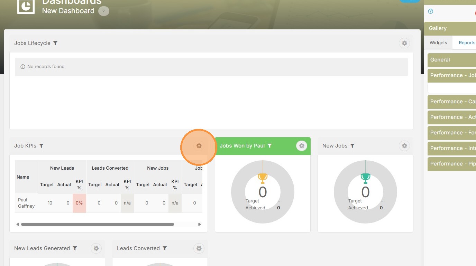The height and width of the screenshot is (266, 476).
Task: Click the Job KPIs widget title
Action: tap(25, 146)
